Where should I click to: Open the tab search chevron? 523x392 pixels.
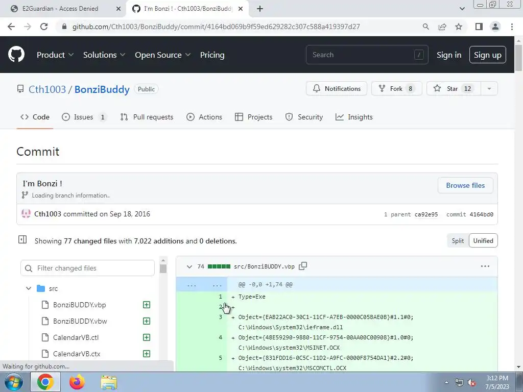(462, 9)
